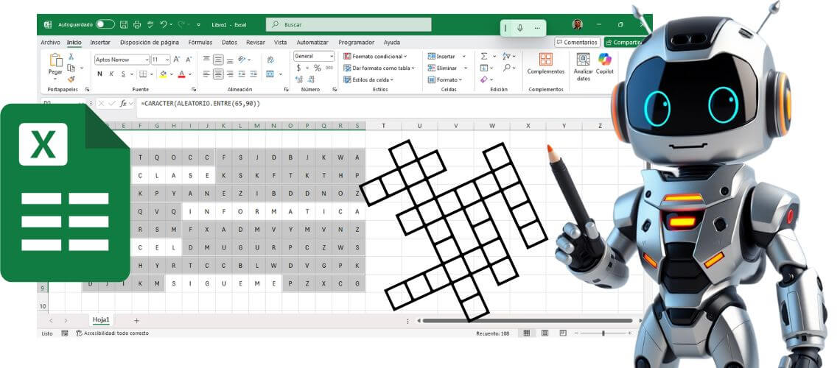Viewport: 840px width, 368px height.
Task: Click the Complementos icon
Action: [545, 63]
